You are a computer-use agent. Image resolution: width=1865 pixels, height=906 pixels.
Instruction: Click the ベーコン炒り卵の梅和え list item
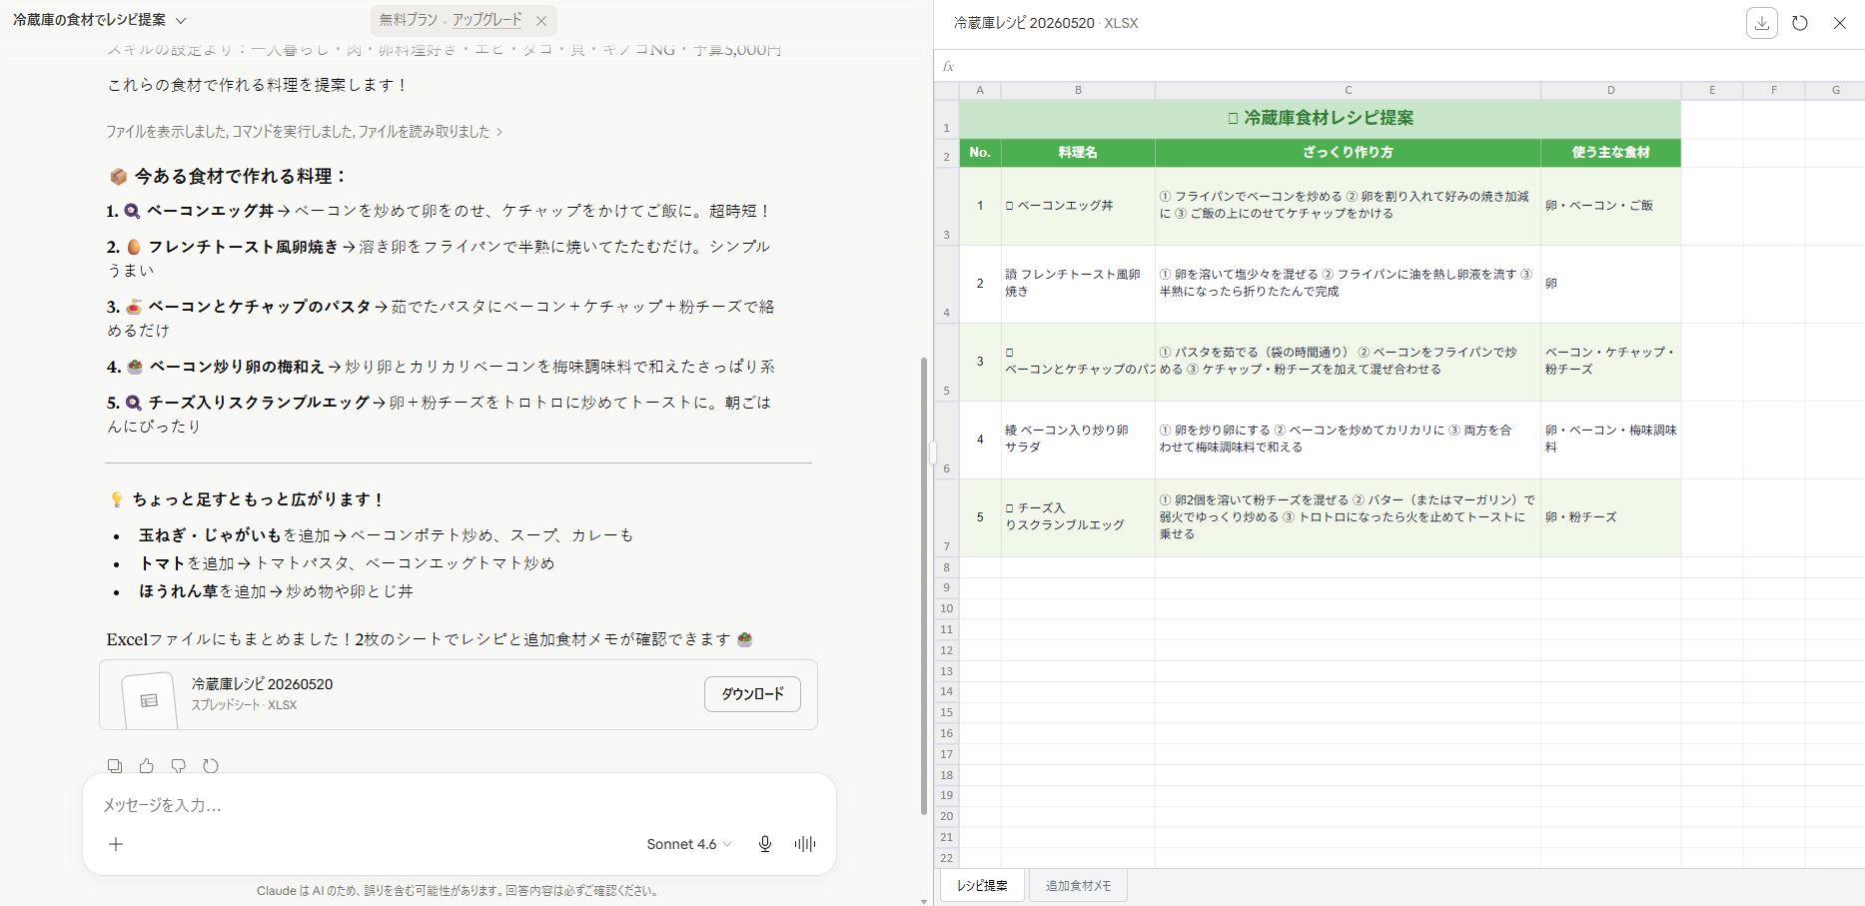point(441,367)
